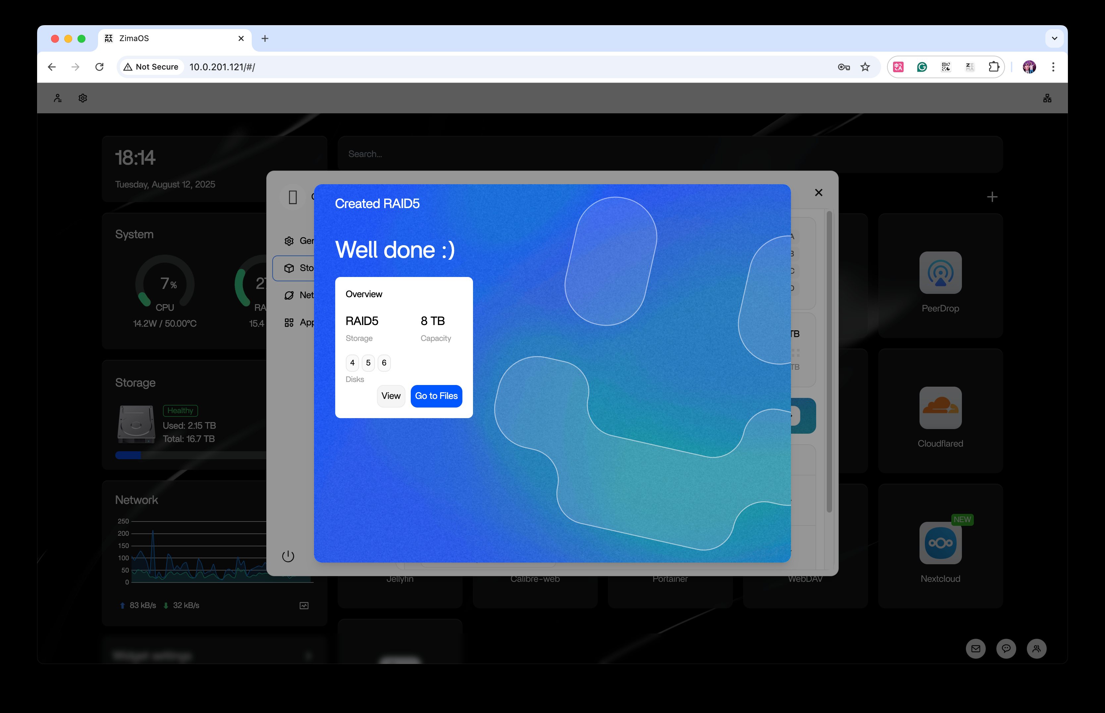Select disk 4 badge in Overview

click(352, 363)
